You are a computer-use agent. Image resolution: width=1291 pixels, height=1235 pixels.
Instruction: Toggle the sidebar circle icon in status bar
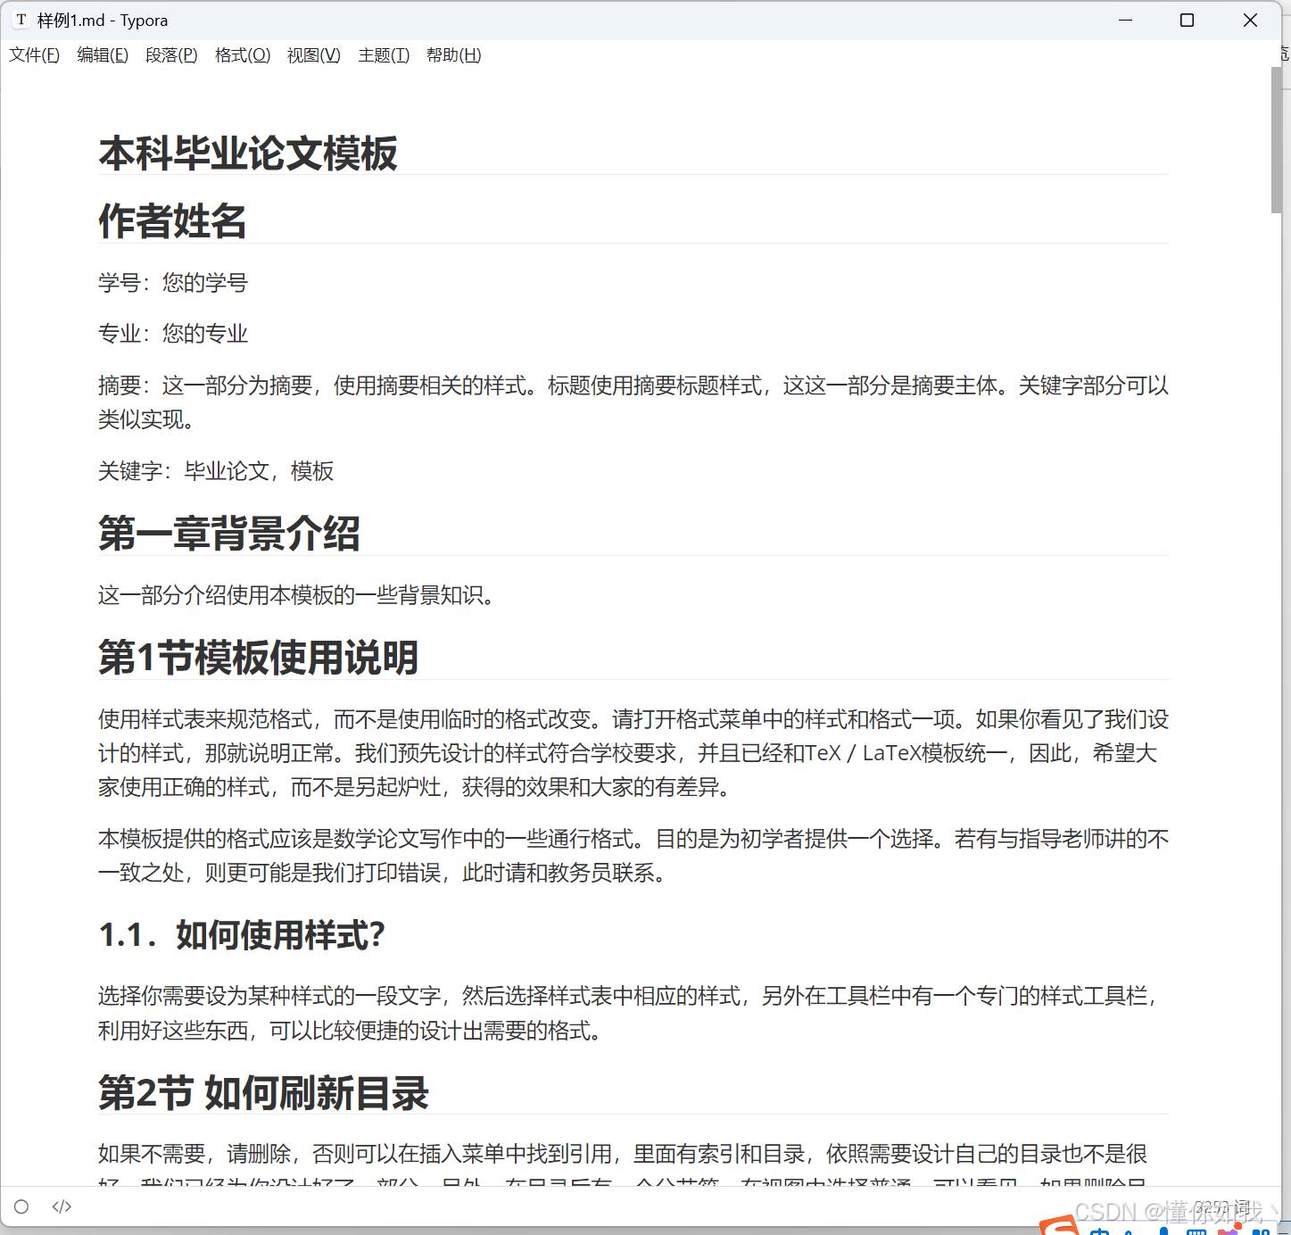[21, 1206]
